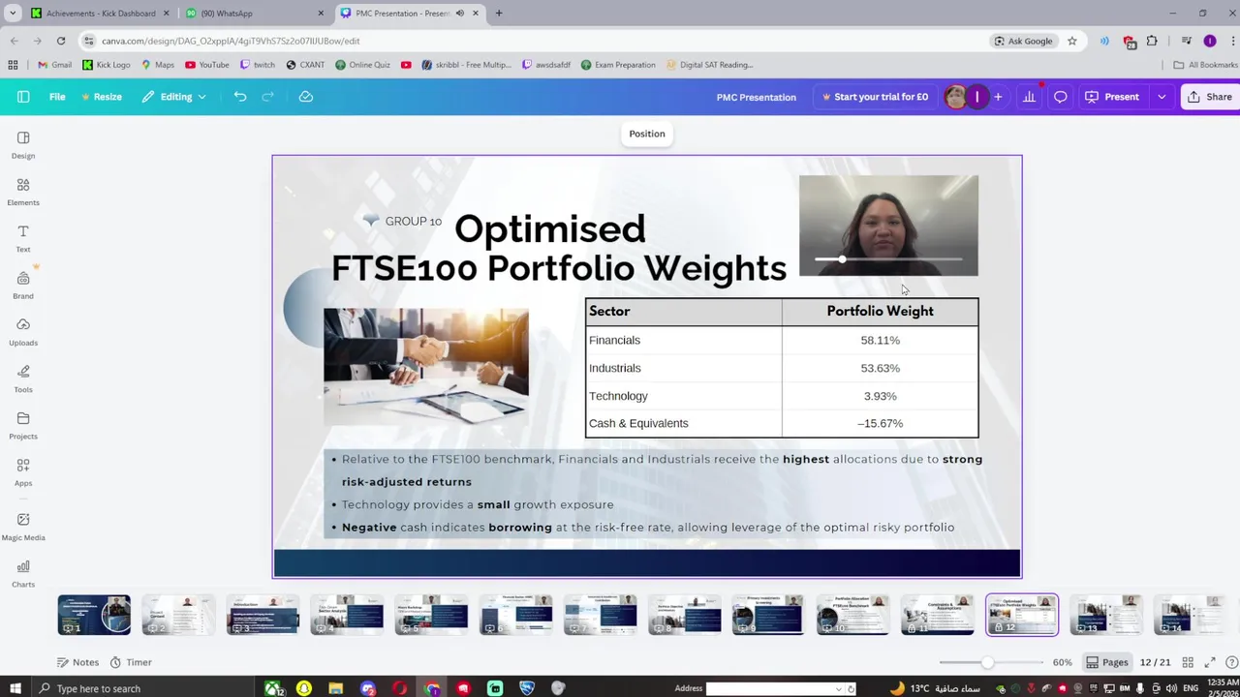Open a new browser tab
Image resolution: width=1240 pixels, height=697 pixels.
499,13
